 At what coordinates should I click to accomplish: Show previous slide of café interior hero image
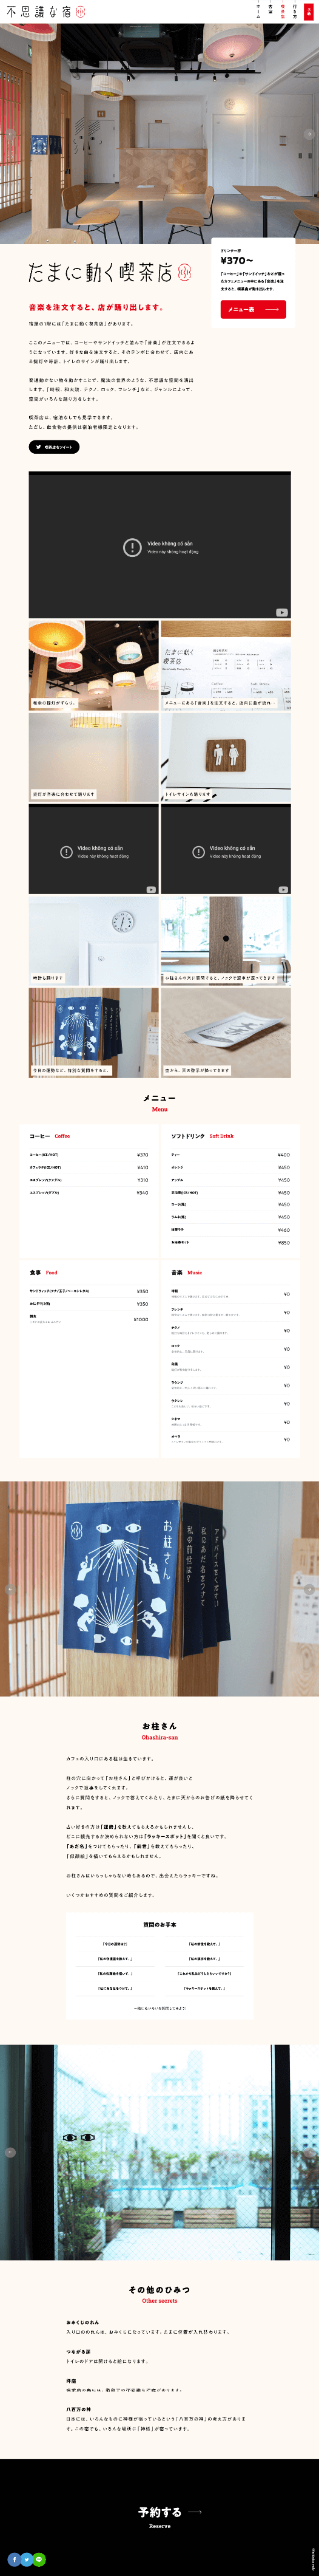point(9,133)
